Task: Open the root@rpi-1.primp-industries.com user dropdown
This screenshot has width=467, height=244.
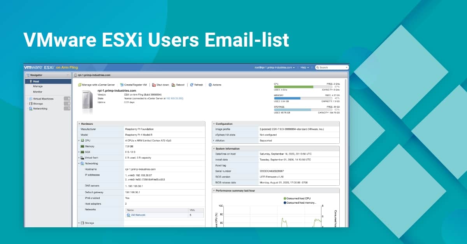Action: point(275,67)
